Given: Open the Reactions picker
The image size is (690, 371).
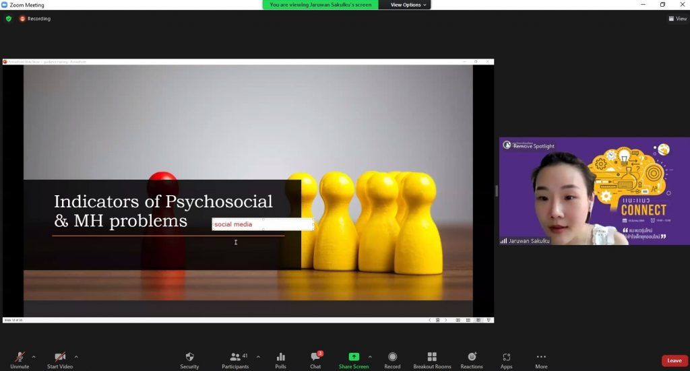Looking at the screenshot, I should tap(472, 360).
